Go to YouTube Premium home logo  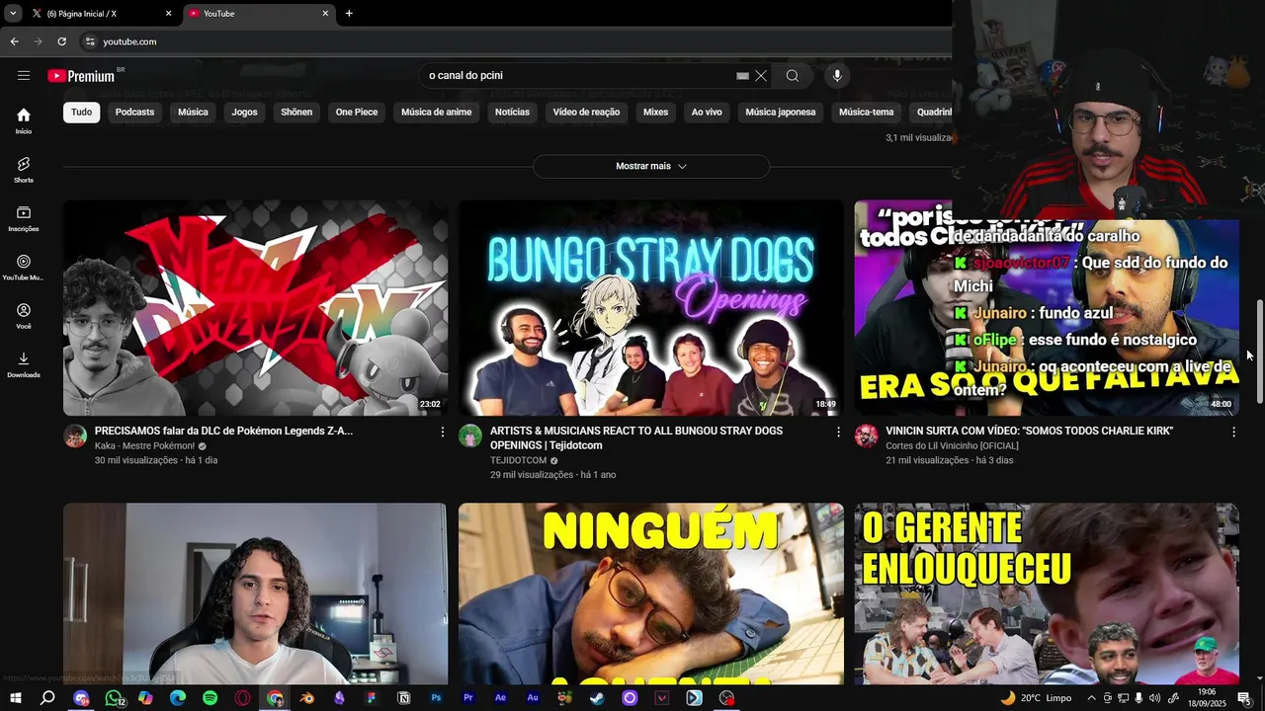(x=81, y=76)
